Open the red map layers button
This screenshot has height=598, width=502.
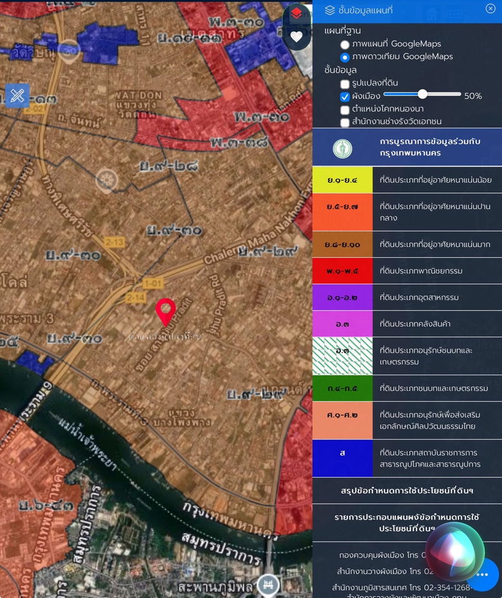tap(297, 13)
